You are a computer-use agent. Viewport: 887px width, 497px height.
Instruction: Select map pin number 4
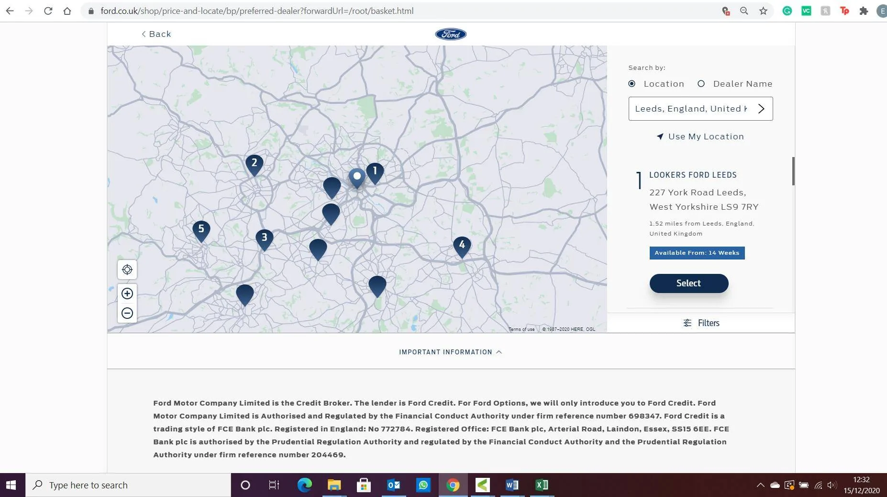pos(462,246)
